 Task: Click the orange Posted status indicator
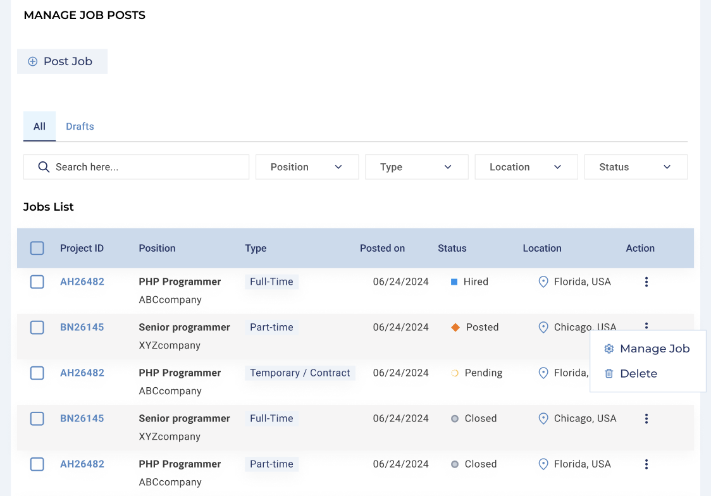pos(455,328)
